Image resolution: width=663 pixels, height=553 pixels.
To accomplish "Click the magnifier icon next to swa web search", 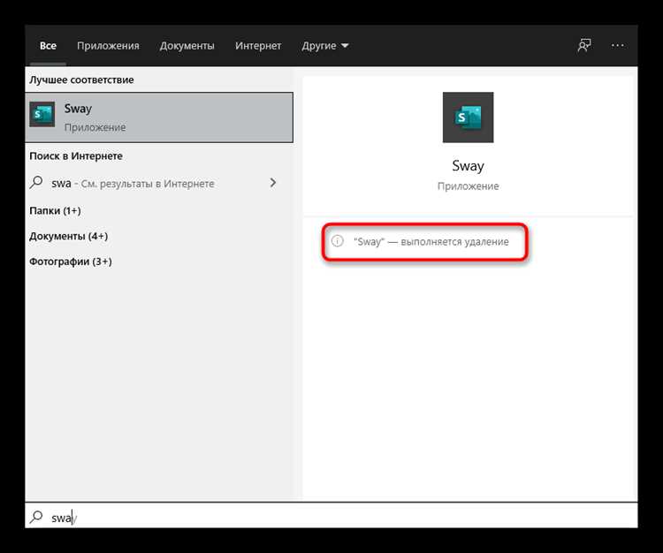I will click(36, 183).
